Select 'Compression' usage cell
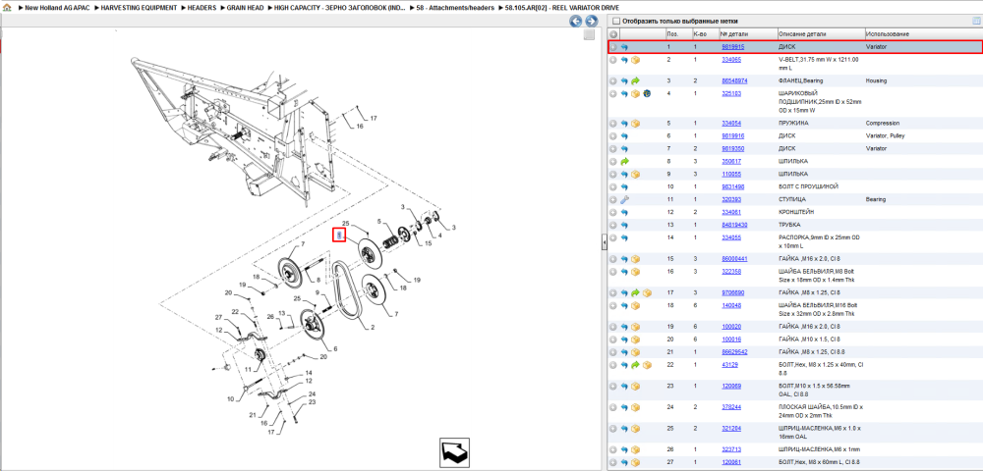The image size is (983, 471). tap(883, 124)
